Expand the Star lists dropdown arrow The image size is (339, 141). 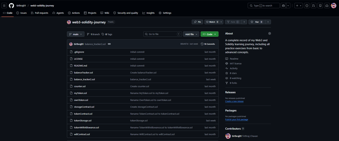[x=268, y=22]
